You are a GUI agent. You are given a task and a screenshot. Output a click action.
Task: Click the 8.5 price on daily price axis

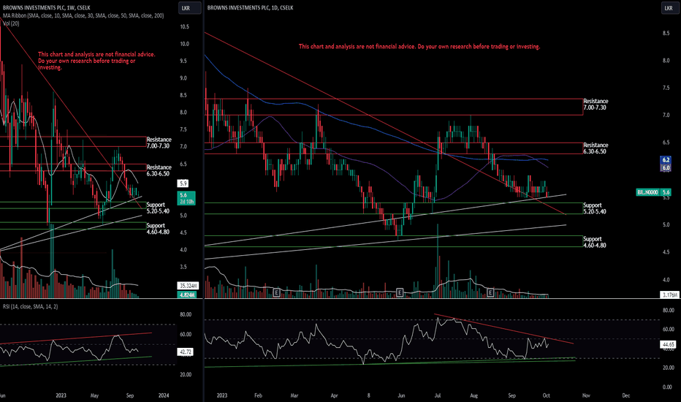(x=666, y=33)
